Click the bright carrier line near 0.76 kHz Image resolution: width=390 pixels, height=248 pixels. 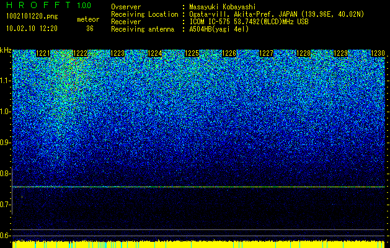199,187
